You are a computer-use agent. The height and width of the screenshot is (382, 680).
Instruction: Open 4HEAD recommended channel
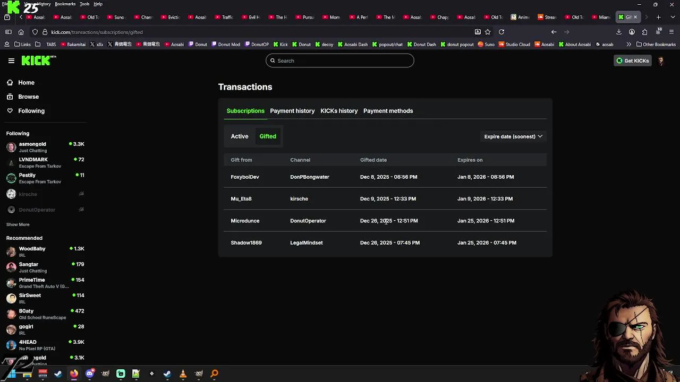[45, 345]
